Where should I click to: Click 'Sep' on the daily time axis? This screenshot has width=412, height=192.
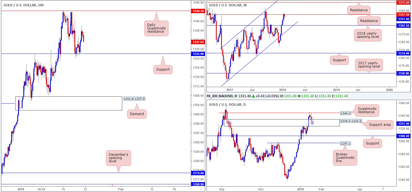[x=222, y=189]
